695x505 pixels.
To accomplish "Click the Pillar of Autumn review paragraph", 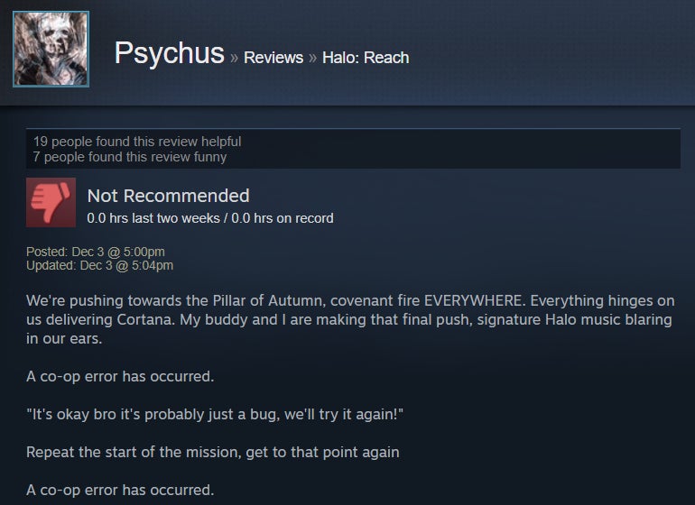I will click(x=350, y=319).
